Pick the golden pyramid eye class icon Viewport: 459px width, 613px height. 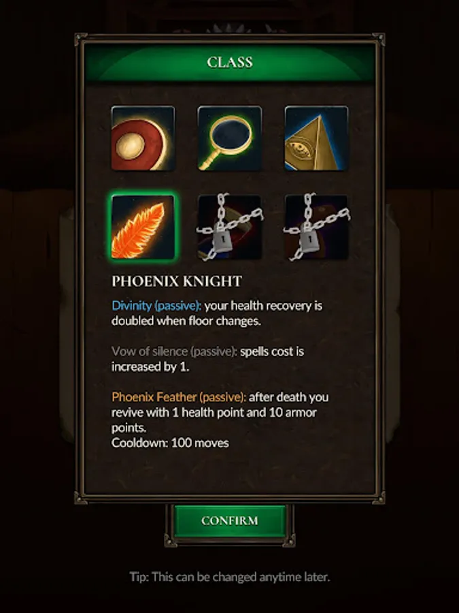[x=316, y=138]
